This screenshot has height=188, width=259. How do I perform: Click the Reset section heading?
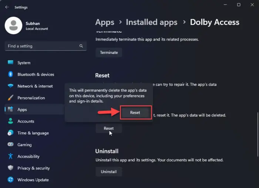(102, 75)
